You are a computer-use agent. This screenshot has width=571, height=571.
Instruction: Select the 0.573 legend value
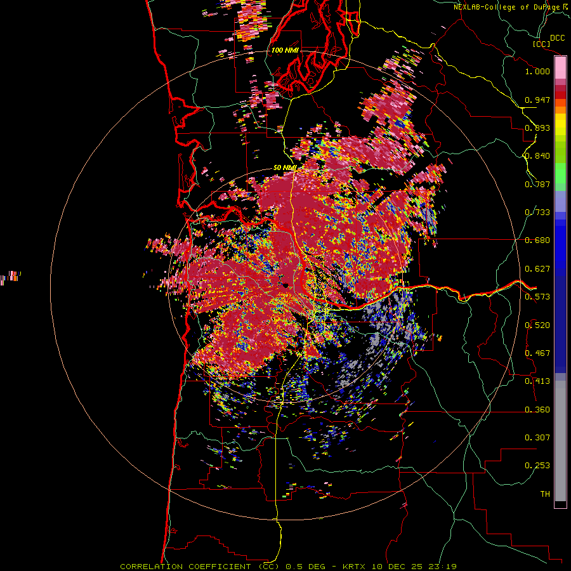(537, 297)
